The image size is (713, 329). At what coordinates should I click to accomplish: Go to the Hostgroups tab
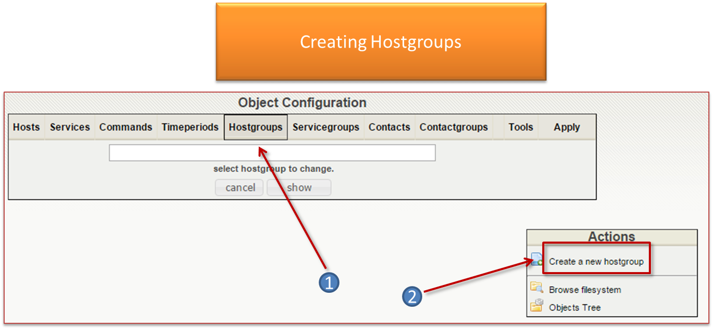(256, 127)
